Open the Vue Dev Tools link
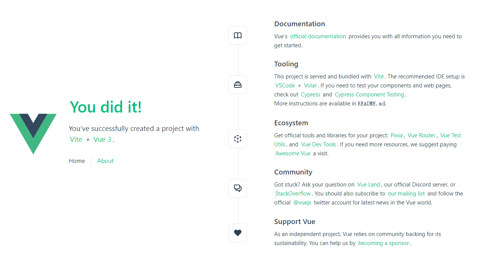 coord(318,144)
